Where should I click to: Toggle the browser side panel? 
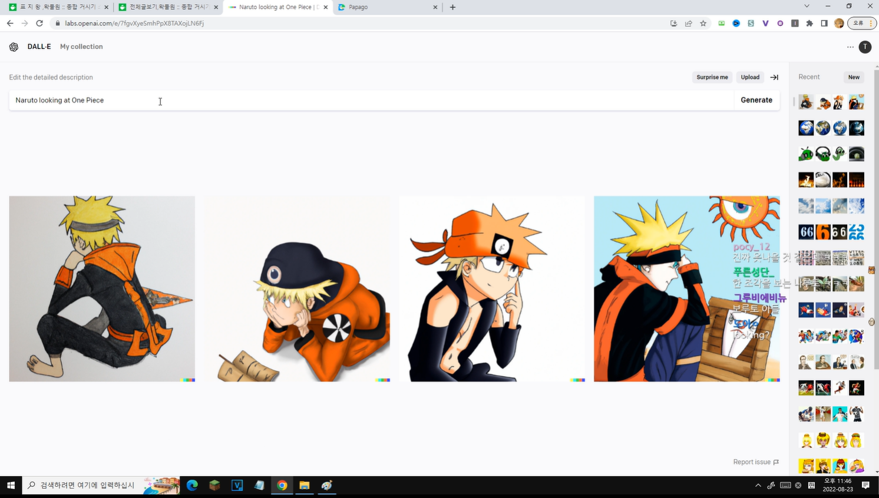coord(824,24)
